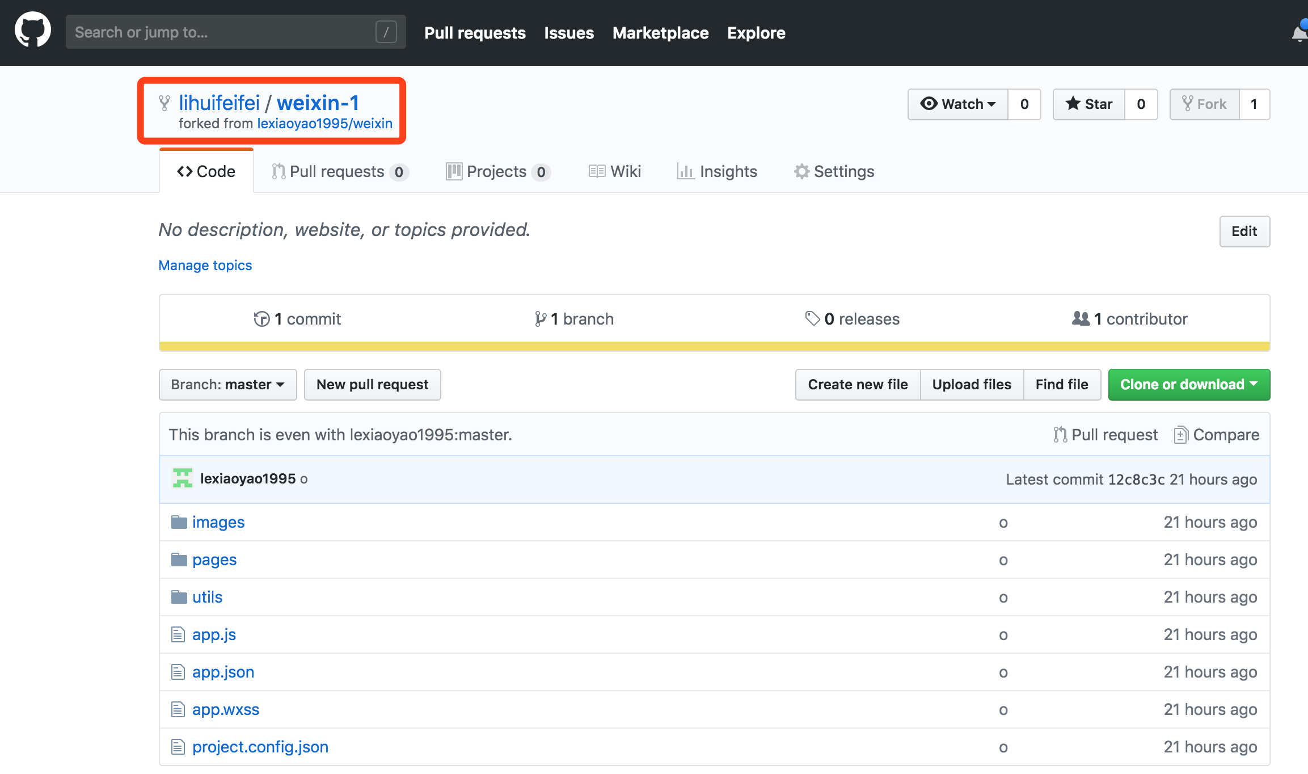Click the weixin-1 repository name link
Screen dimensions: 1308x774
318,103
